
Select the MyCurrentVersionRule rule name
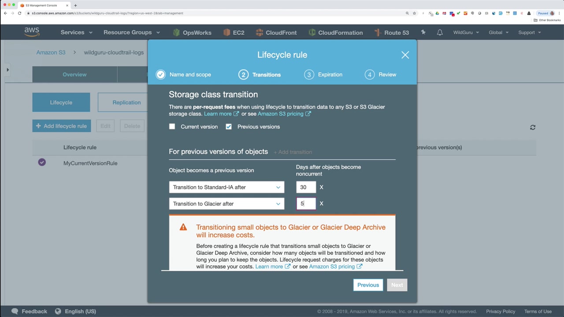(90, 163)
